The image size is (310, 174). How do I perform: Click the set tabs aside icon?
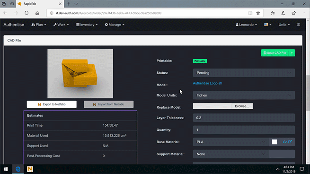tap(12, 4)
